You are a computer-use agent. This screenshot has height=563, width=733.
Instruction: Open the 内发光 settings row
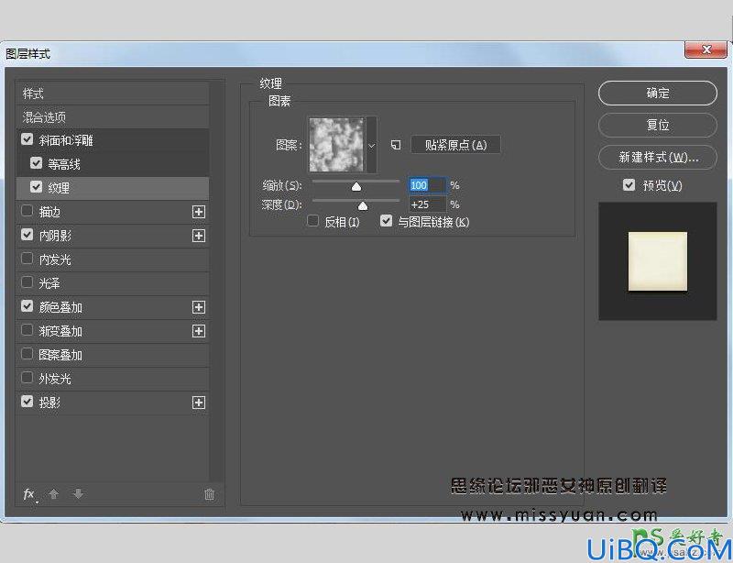113,259
